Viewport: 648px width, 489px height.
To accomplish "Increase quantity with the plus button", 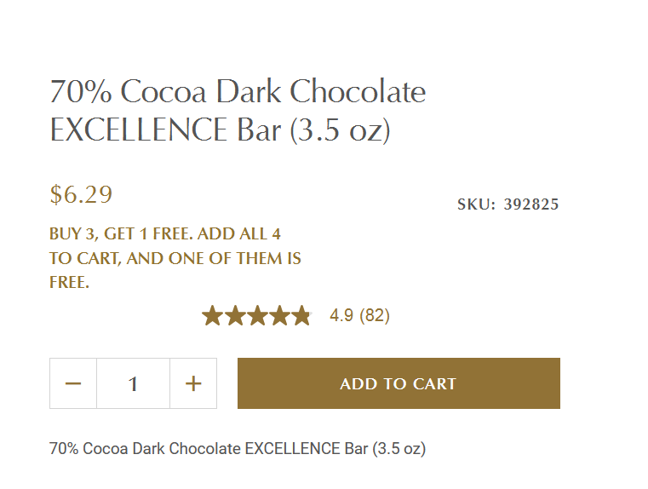I will 193,383.
